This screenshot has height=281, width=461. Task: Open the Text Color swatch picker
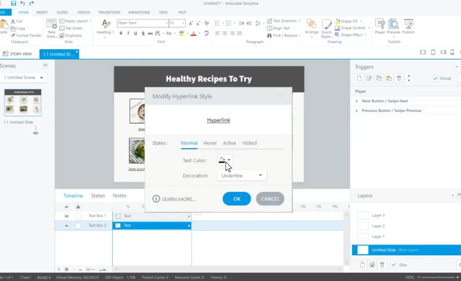tap(225, 160)
